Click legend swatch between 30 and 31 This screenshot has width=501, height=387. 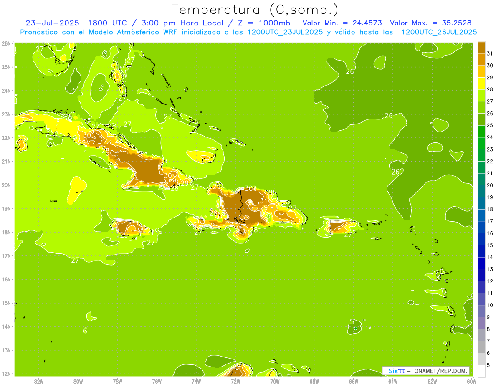click(x=481, y=59)
